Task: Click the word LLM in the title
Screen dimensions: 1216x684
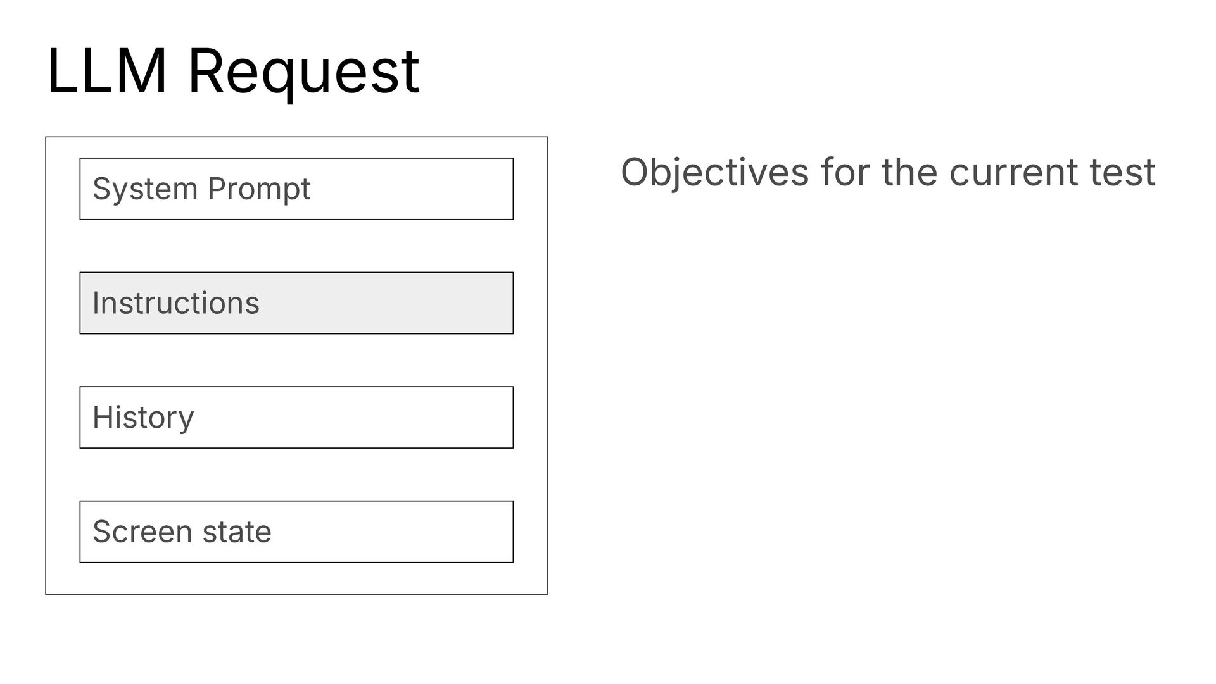Action: tap(108, 71)
